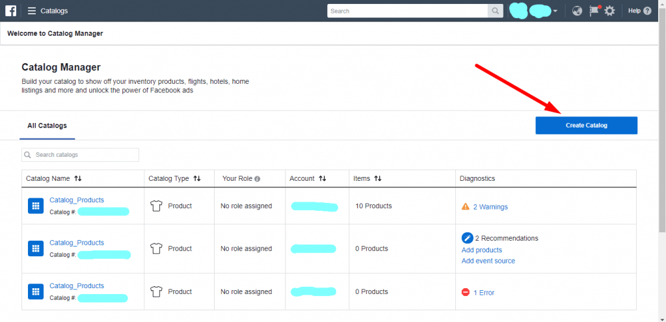
Task: Switch to the All Catalogs tab
Action: point(47,126)
